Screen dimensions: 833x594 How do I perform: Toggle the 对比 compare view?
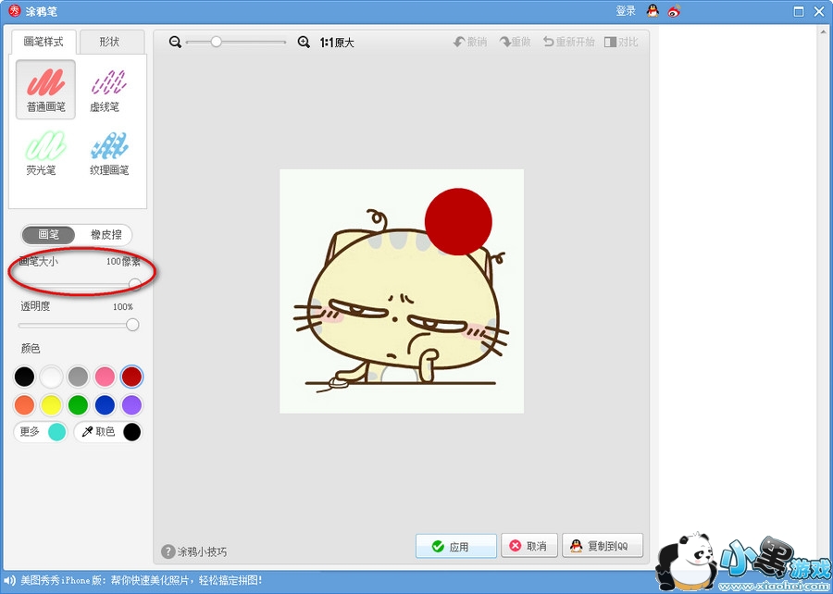pyautogui.click(x=621, y=43)
